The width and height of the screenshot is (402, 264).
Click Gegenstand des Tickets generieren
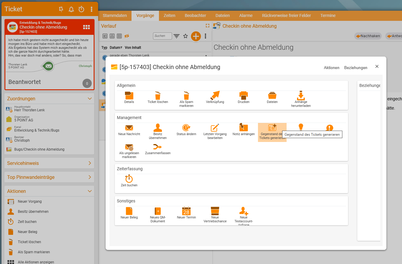click(x=272, y=132)
